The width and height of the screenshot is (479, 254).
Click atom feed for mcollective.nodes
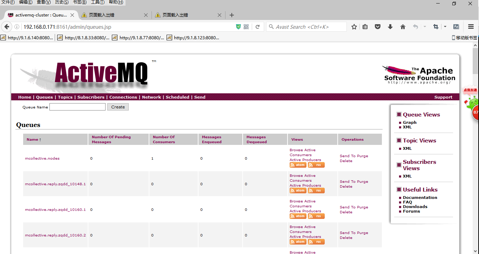298,165
